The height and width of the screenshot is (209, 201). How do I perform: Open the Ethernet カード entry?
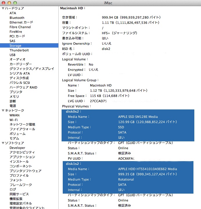pyautogui.click(x=21, y=22)
